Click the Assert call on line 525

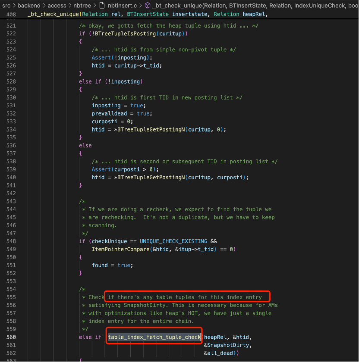[101, 58]
